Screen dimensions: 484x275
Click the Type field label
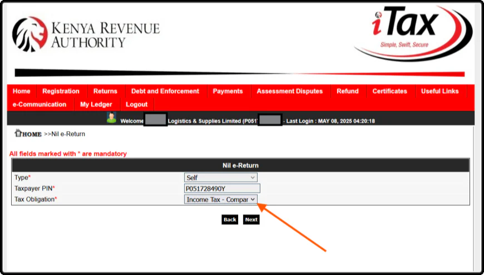click(x=23, y=178)
